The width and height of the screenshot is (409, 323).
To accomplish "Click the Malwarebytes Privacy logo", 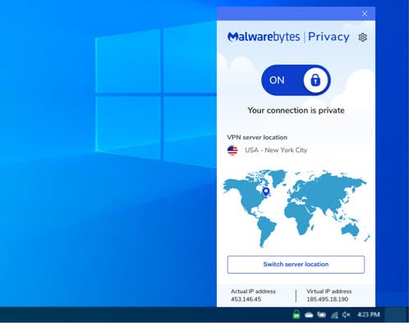I will click(288, 37).
